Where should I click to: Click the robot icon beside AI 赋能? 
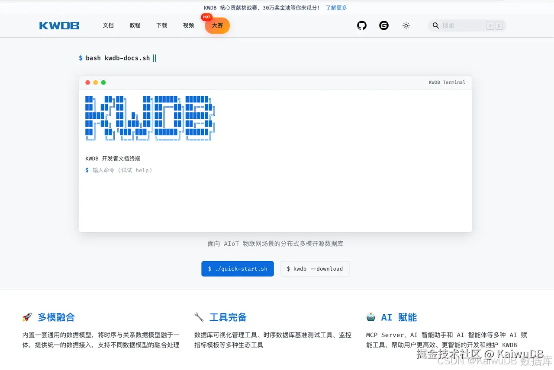[371, 317]
